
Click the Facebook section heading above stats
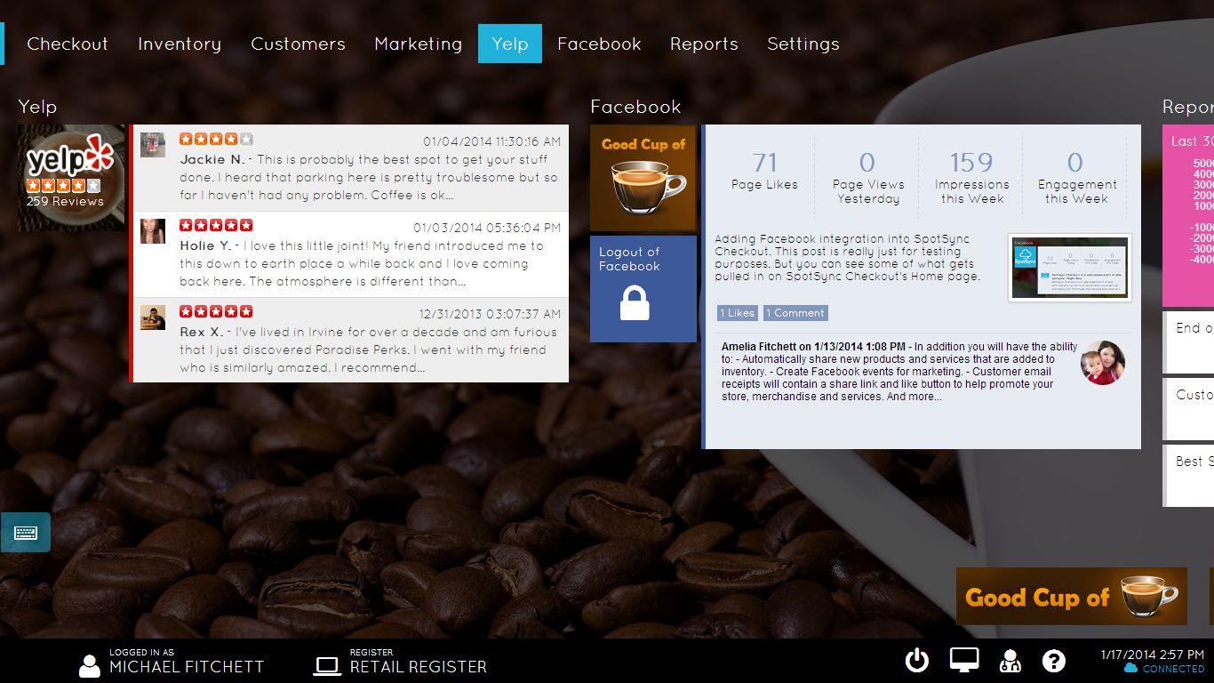[x=635, y=107]
